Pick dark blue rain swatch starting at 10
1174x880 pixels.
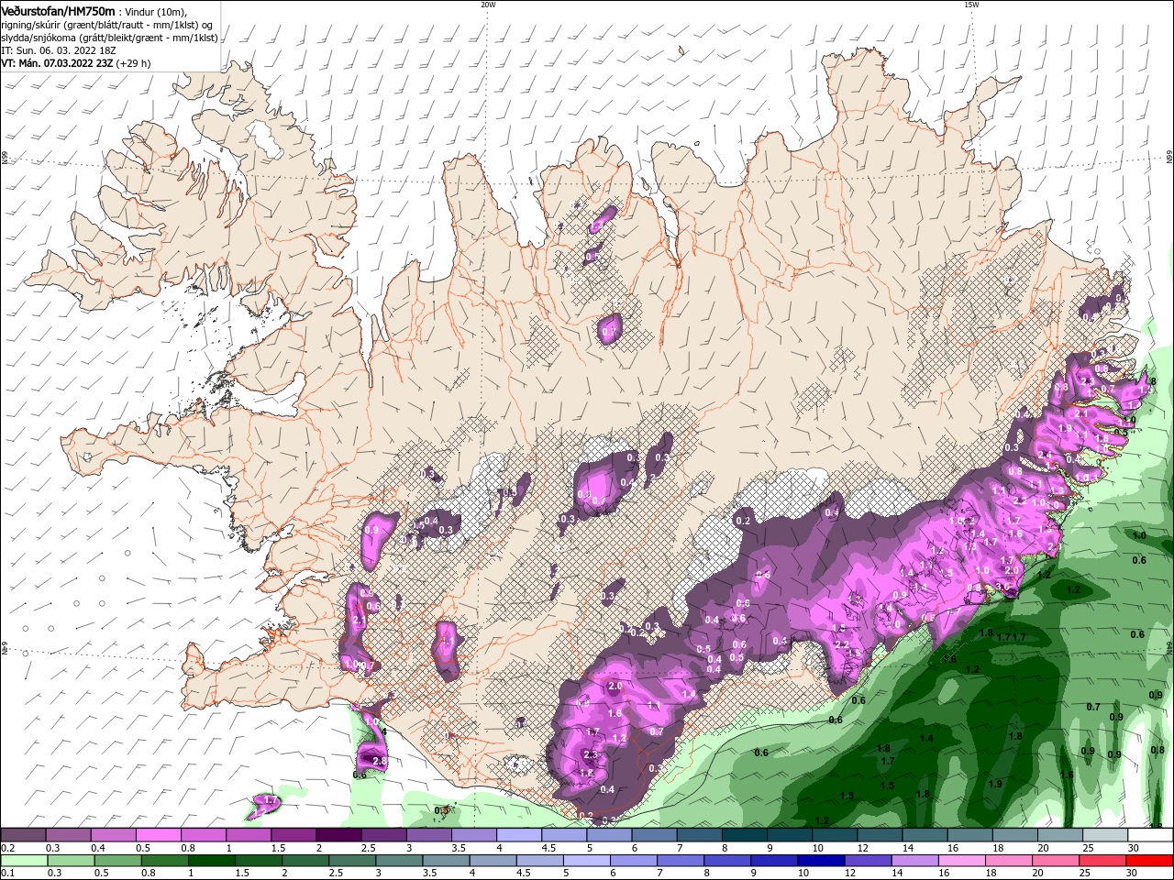point(822,861)
